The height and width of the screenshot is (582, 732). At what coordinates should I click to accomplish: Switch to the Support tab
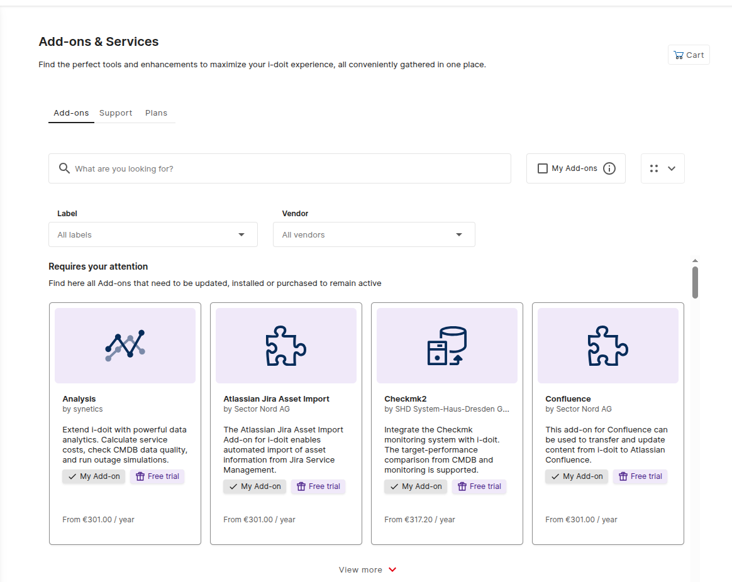point(116,113)
